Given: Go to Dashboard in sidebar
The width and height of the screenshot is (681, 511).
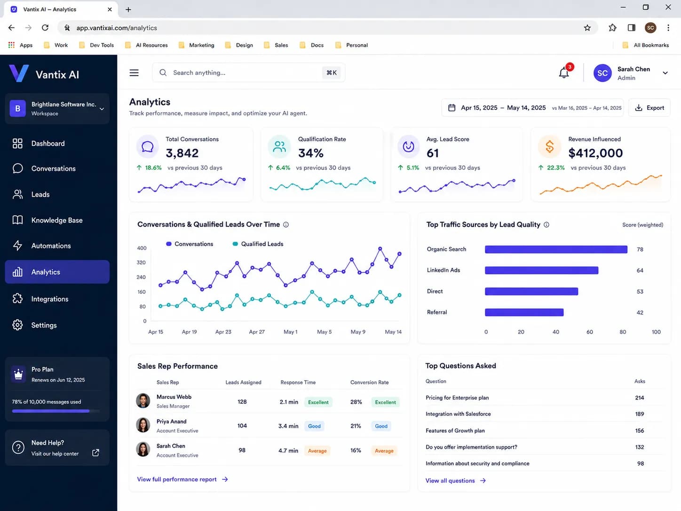Looking at the screenshot, I should [x=57, y=144].
